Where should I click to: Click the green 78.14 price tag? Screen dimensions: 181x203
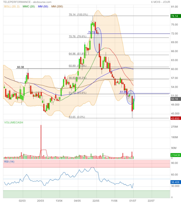point(176,16)
